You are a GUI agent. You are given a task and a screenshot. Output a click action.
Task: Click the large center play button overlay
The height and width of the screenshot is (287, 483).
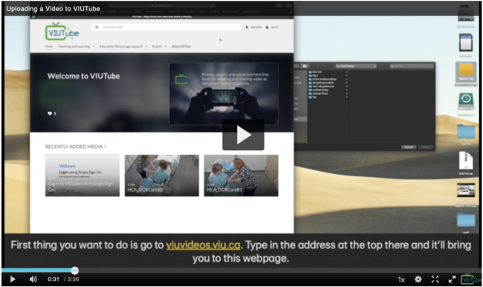243,135
